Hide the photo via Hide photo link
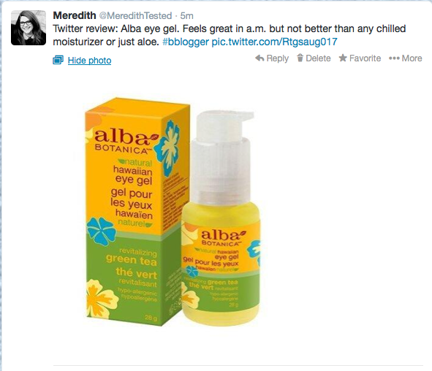432x371 pixels. [89, 61]
